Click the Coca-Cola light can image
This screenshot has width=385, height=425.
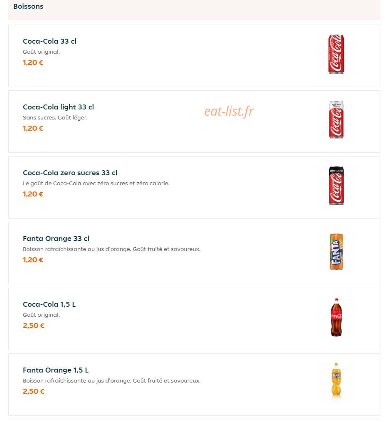336,120
